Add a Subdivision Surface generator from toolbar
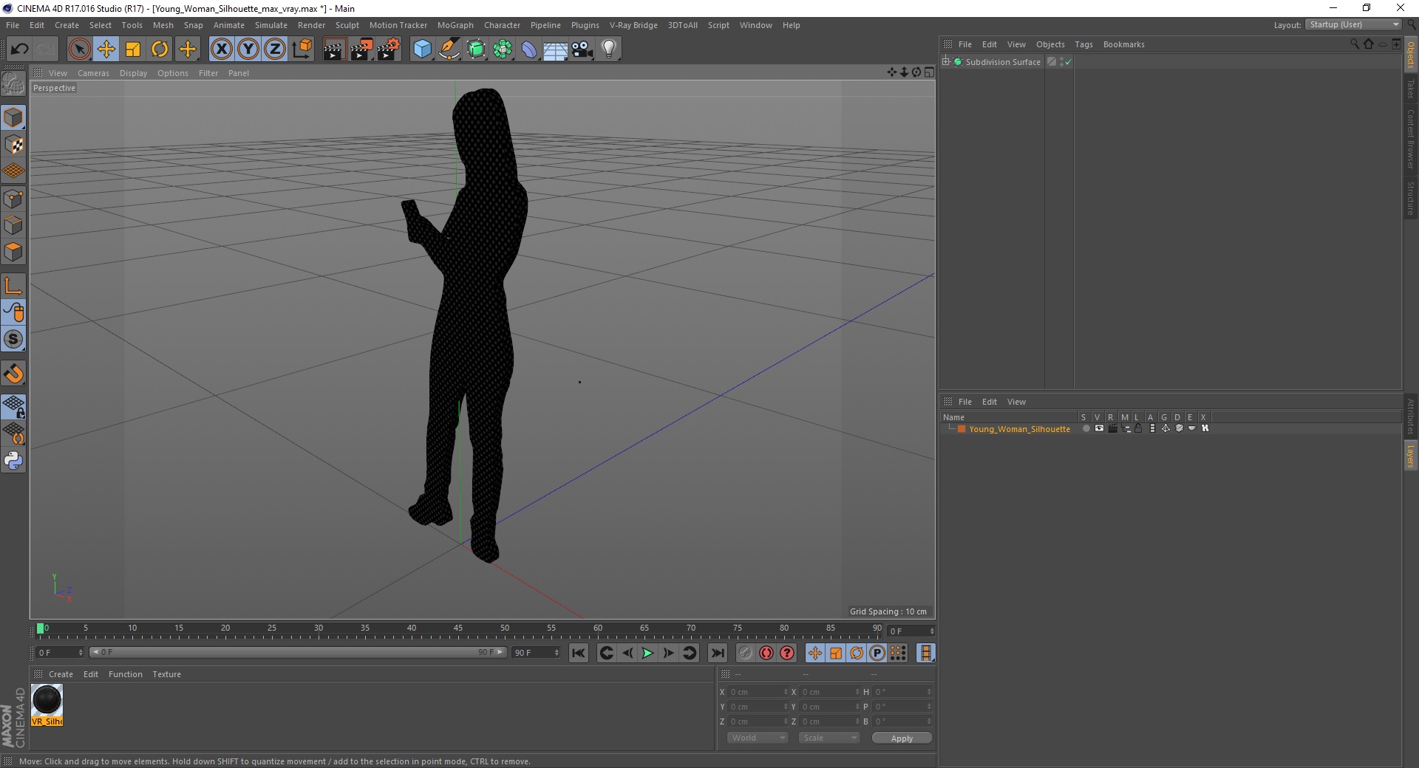The width and height of the screenshot is (1419, 768). tap(476, 49)
